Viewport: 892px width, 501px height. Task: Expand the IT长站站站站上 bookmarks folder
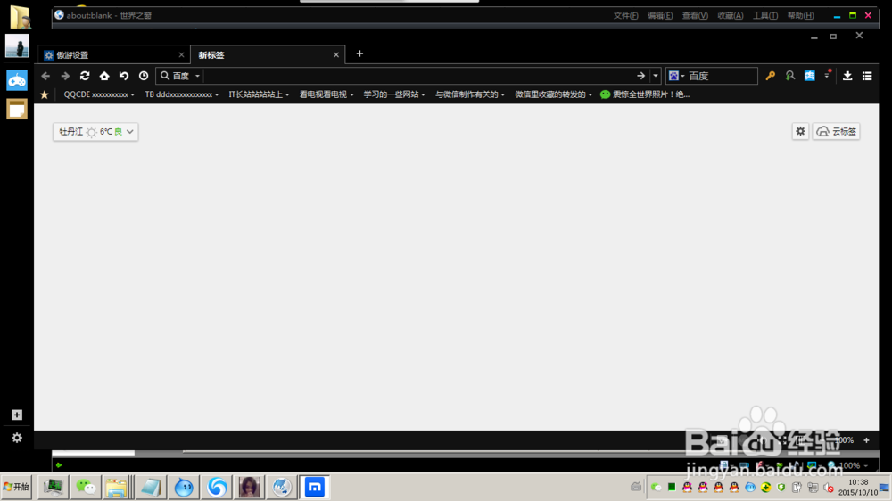pos(259,95)
